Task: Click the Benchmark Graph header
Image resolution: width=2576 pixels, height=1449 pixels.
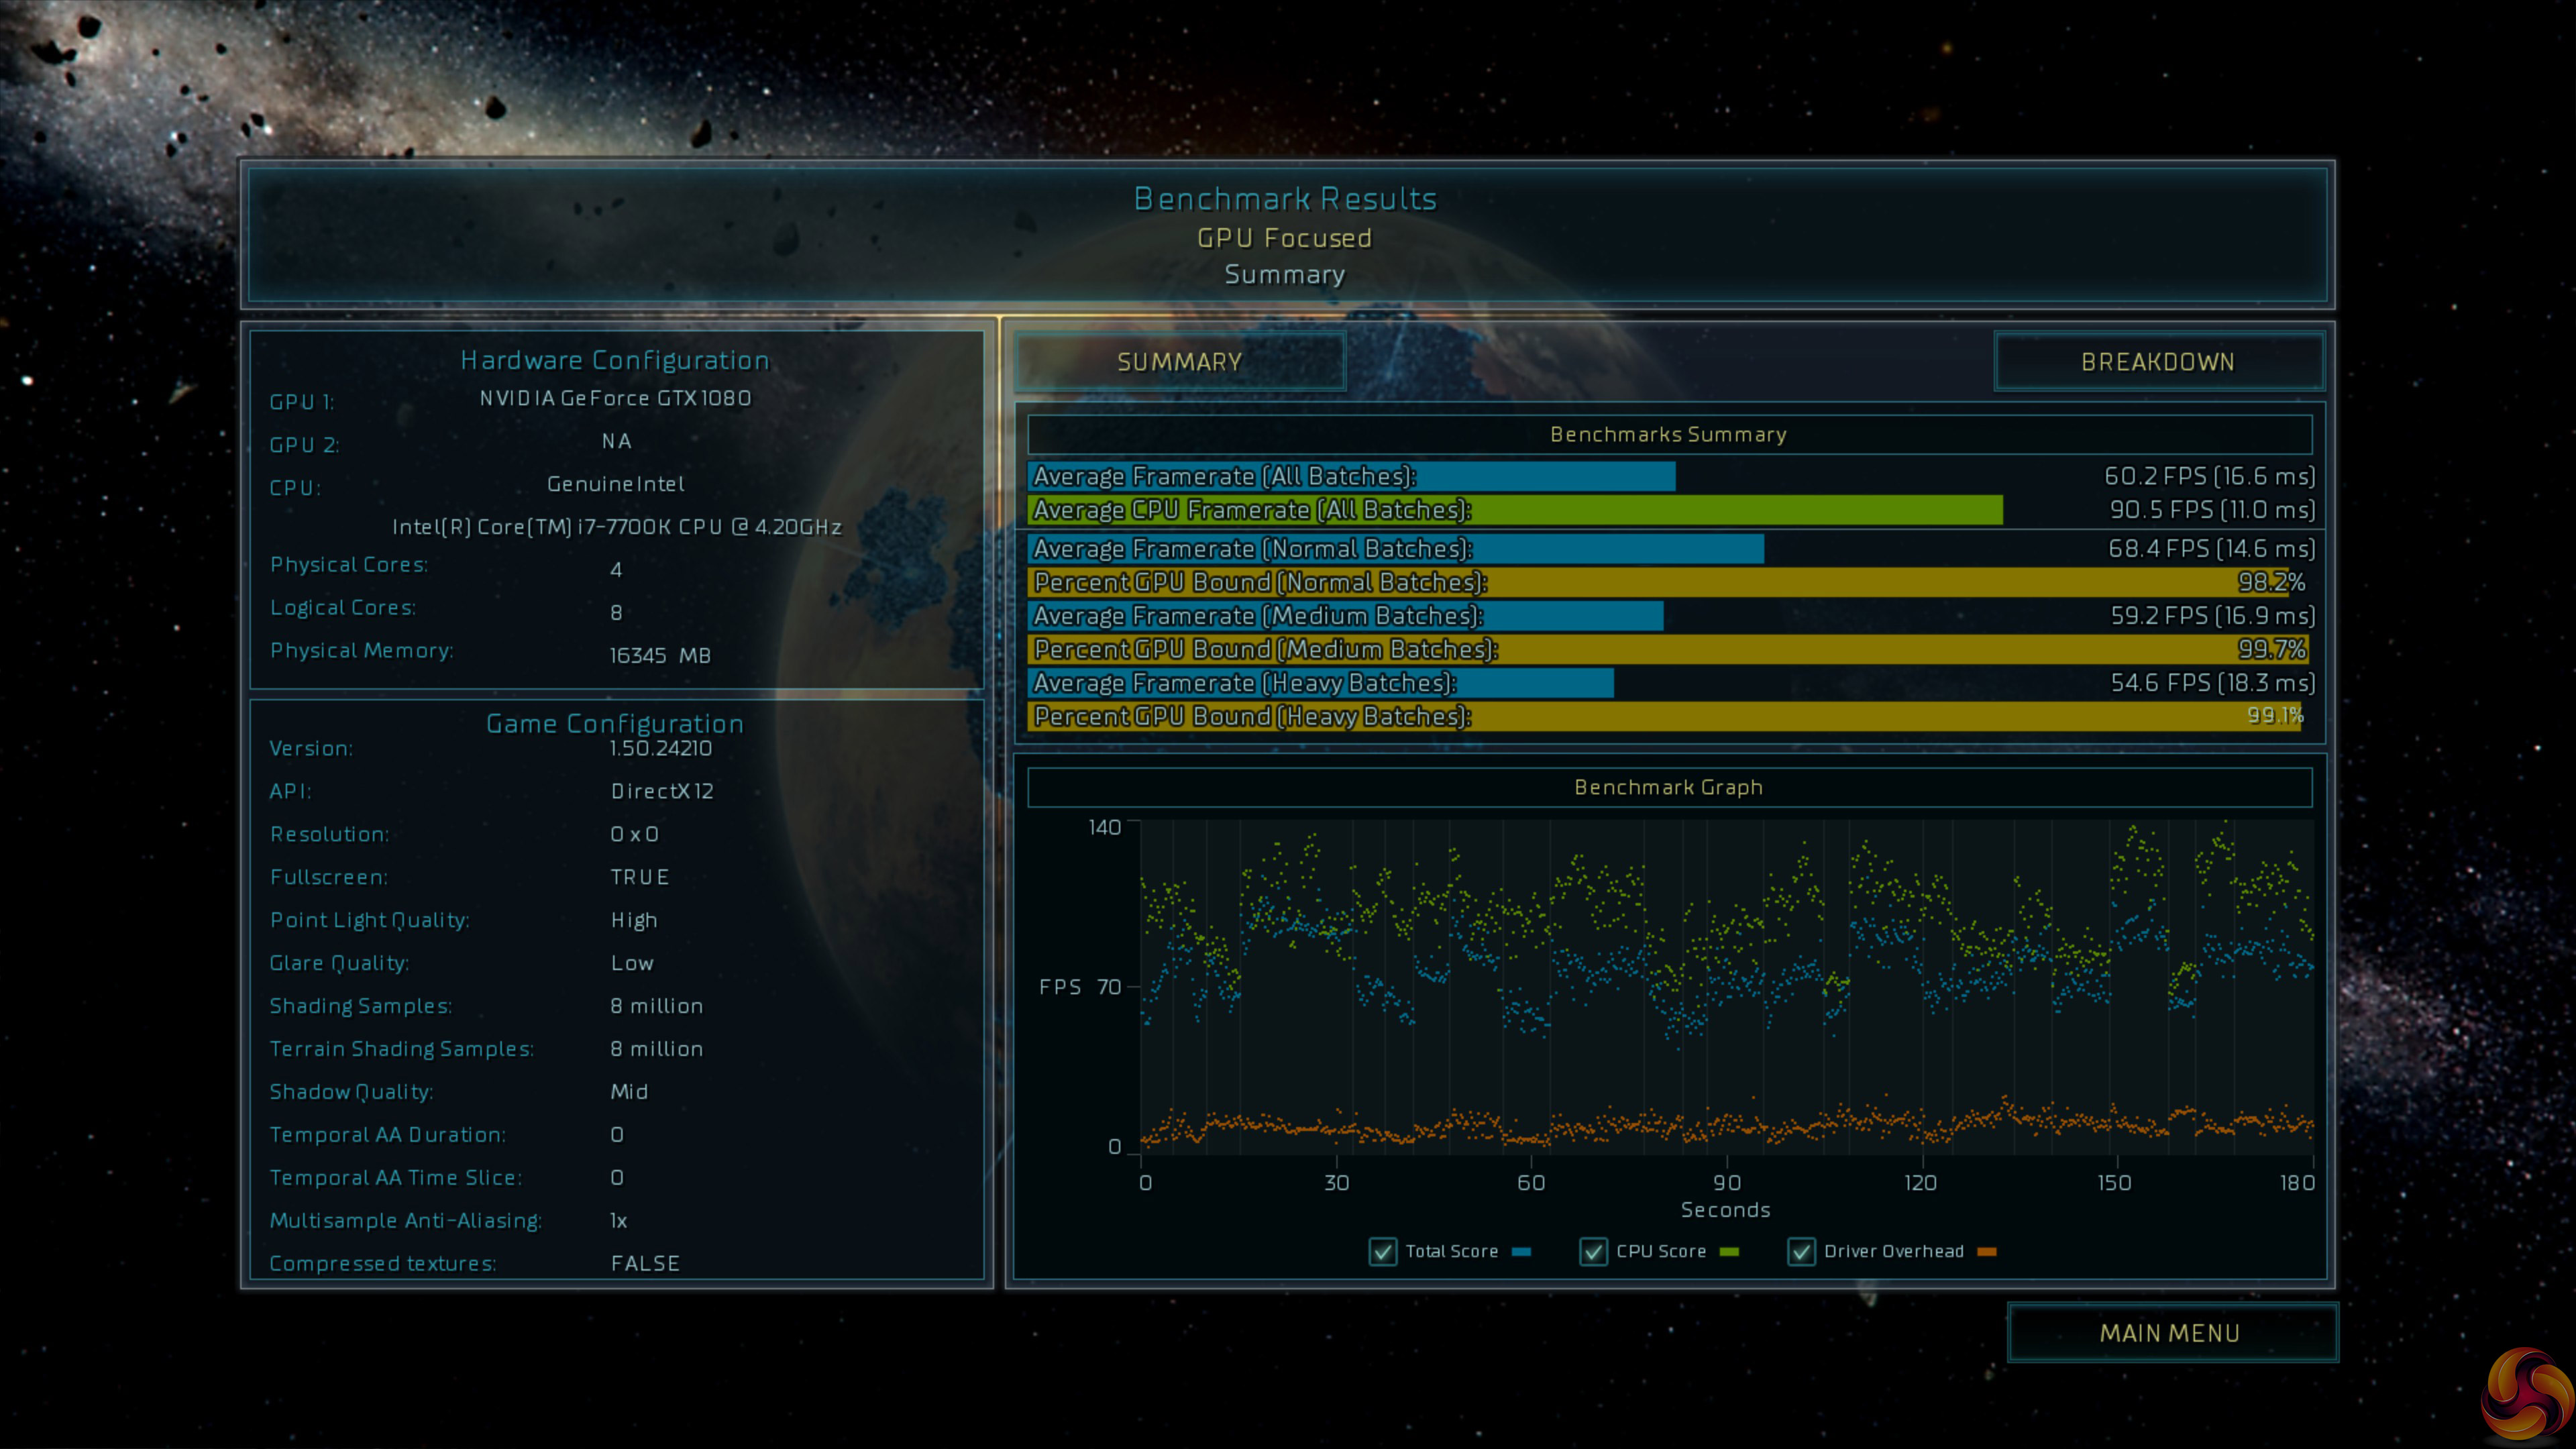Action: [x=1668, y=787]
